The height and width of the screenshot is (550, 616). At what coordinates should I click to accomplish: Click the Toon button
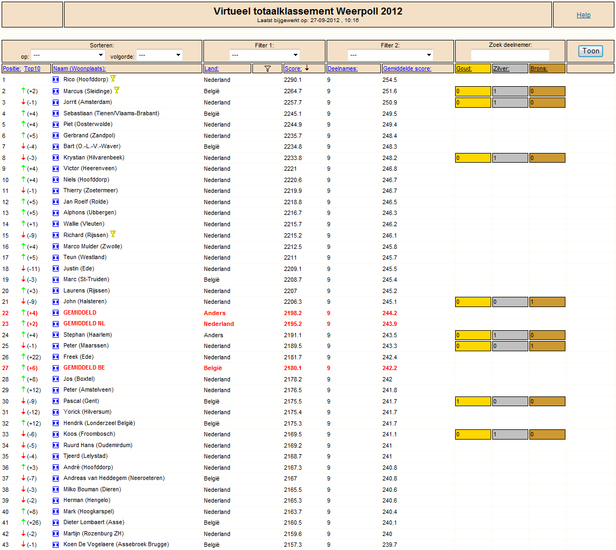pyautogui.click(x=591, y=51)
